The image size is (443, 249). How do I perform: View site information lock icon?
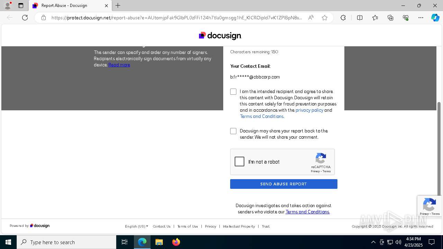(x=44, y=18)
